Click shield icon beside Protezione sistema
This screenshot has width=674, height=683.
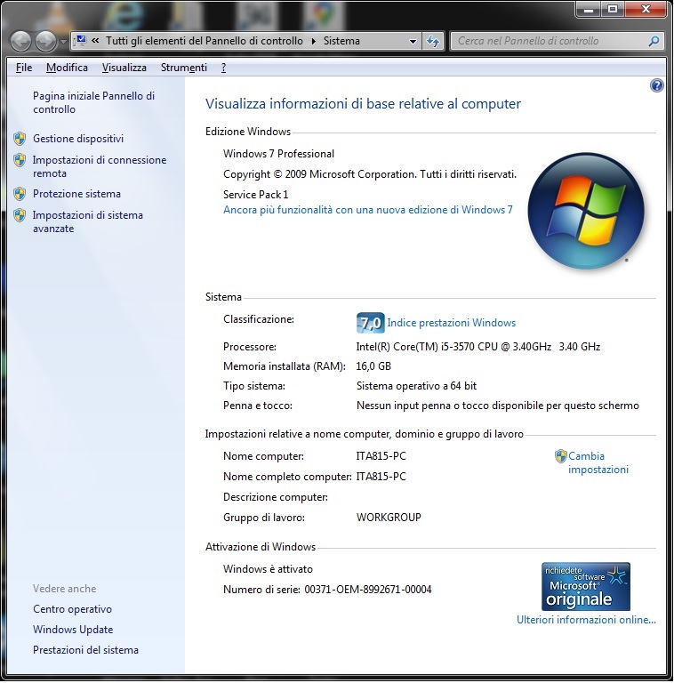[x=20, y=194]
